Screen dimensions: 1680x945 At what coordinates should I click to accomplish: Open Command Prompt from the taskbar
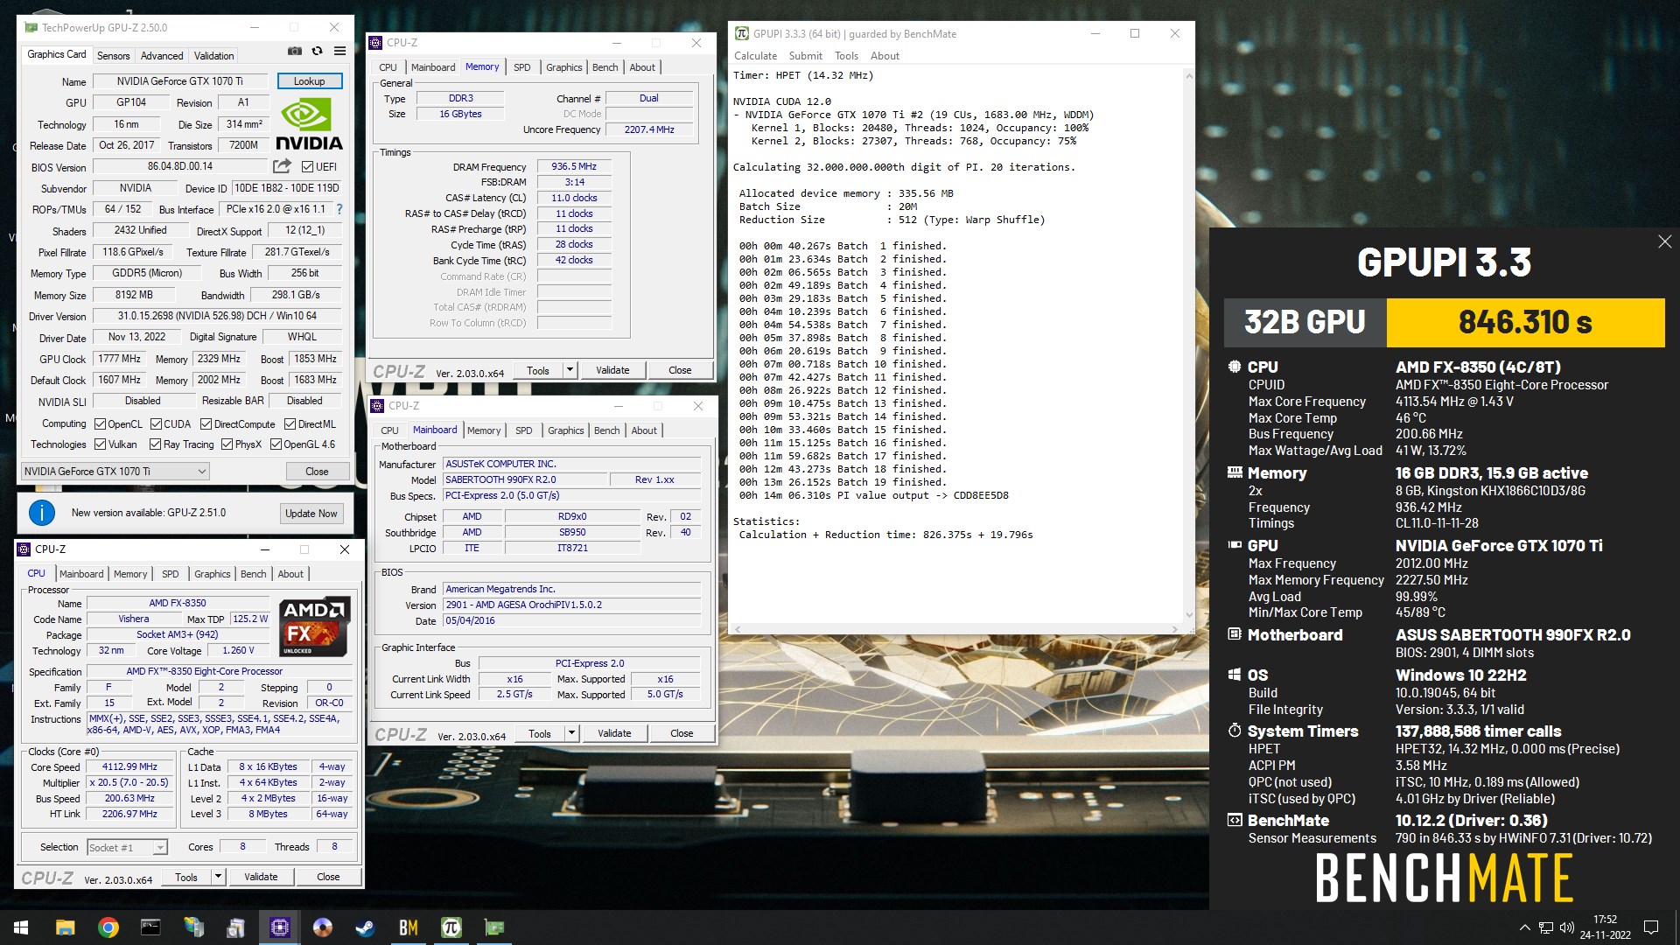(x=150, y=927)
